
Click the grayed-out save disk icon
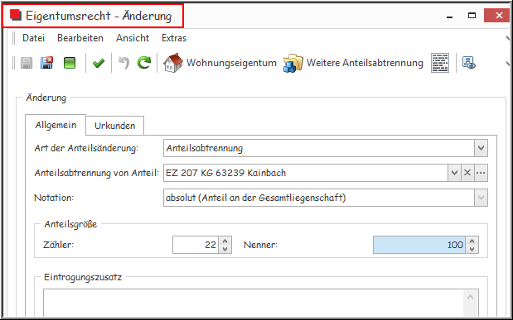click(27, 63)
